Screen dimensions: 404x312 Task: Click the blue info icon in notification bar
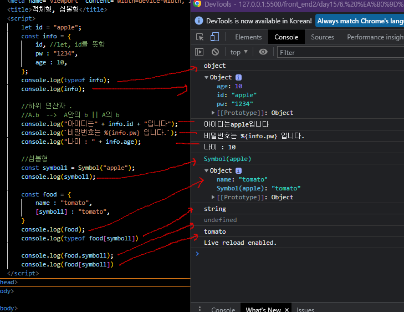(199, 21)
